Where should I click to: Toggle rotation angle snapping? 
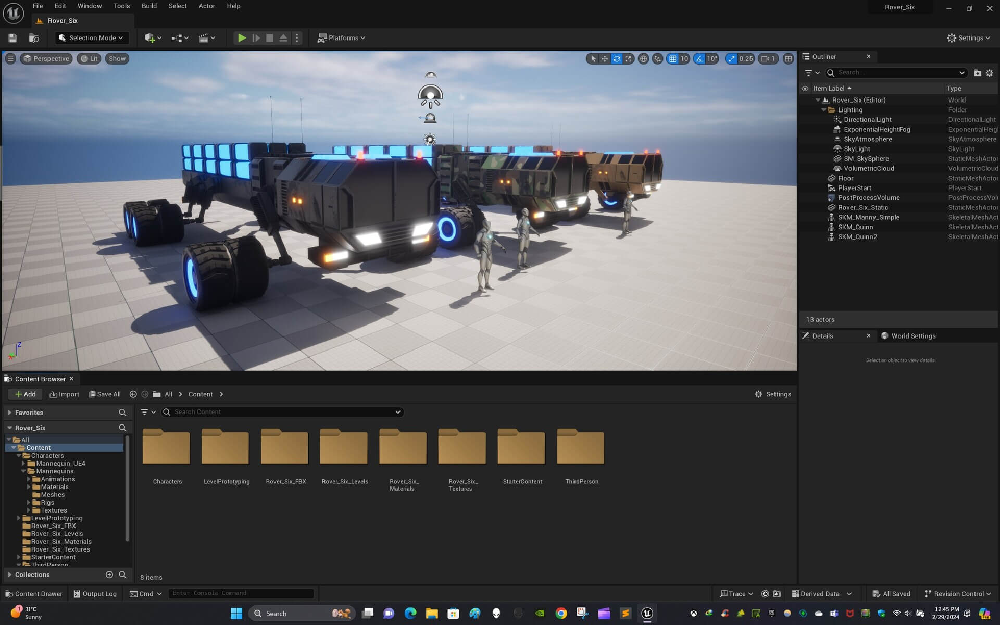coord(699,59)
